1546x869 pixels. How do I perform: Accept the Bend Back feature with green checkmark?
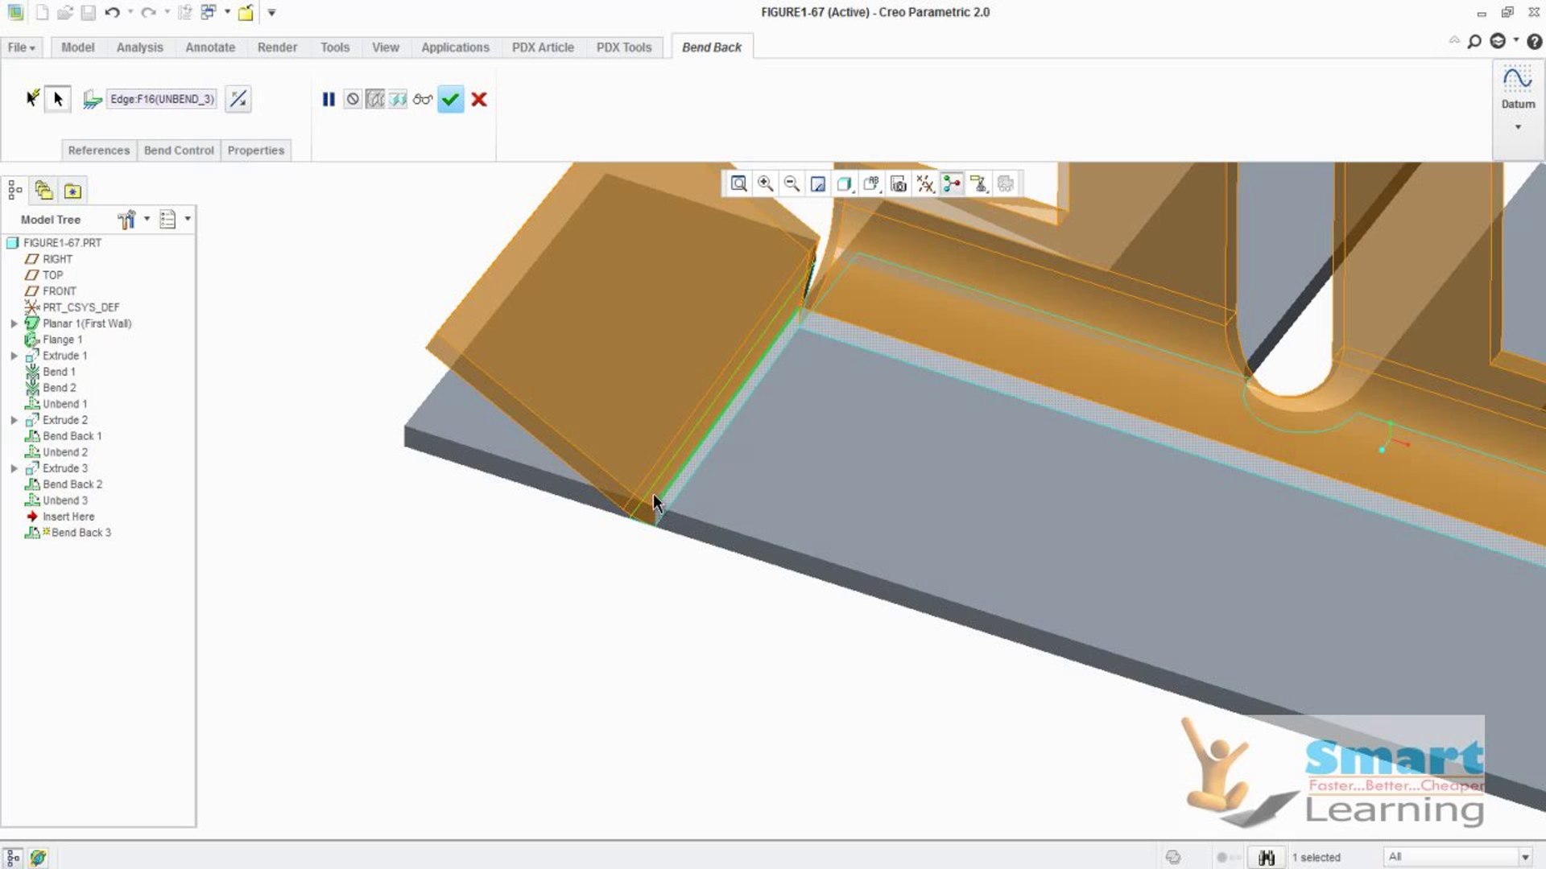(450, 100)
